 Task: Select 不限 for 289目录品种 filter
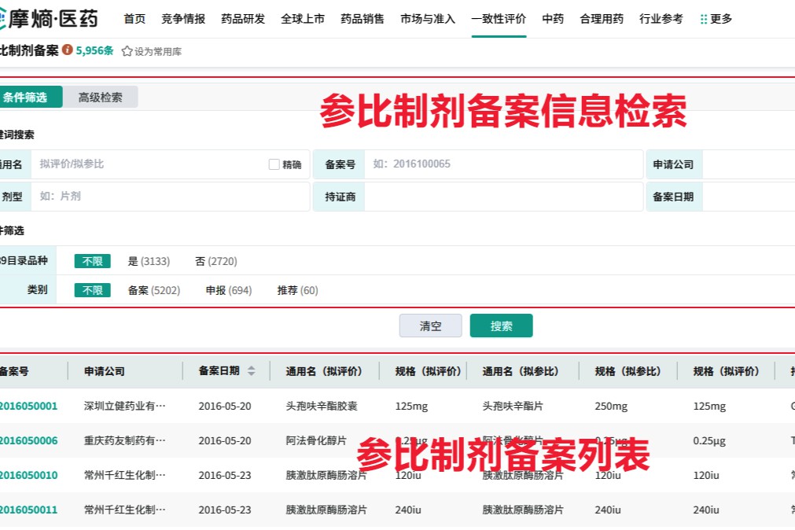92,260
